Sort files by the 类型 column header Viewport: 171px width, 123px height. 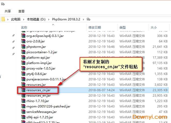[x=123, y=27]
